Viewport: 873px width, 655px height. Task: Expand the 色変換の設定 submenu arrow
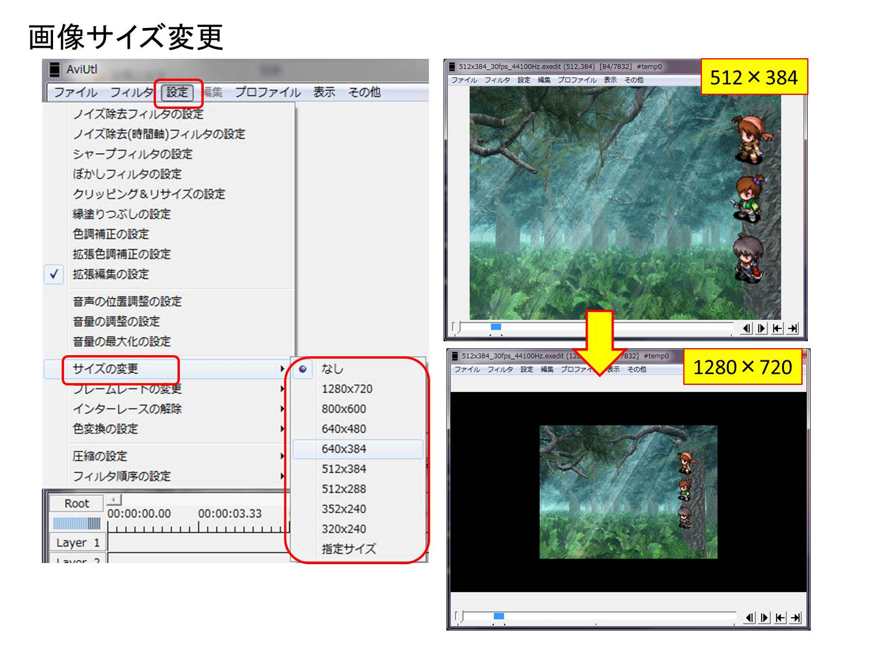[282, 429]
